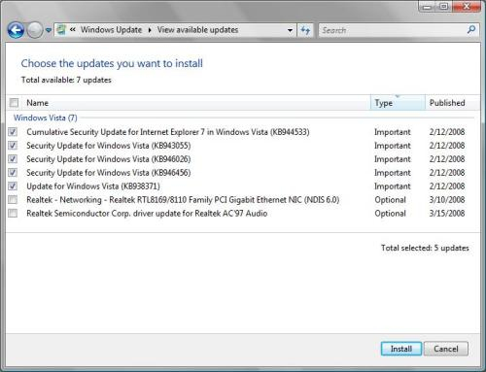The width and height of the screenshot is (486, 372).
Task: Click the Control Panel icon in address bar
Action: click(x=61, y=30)
